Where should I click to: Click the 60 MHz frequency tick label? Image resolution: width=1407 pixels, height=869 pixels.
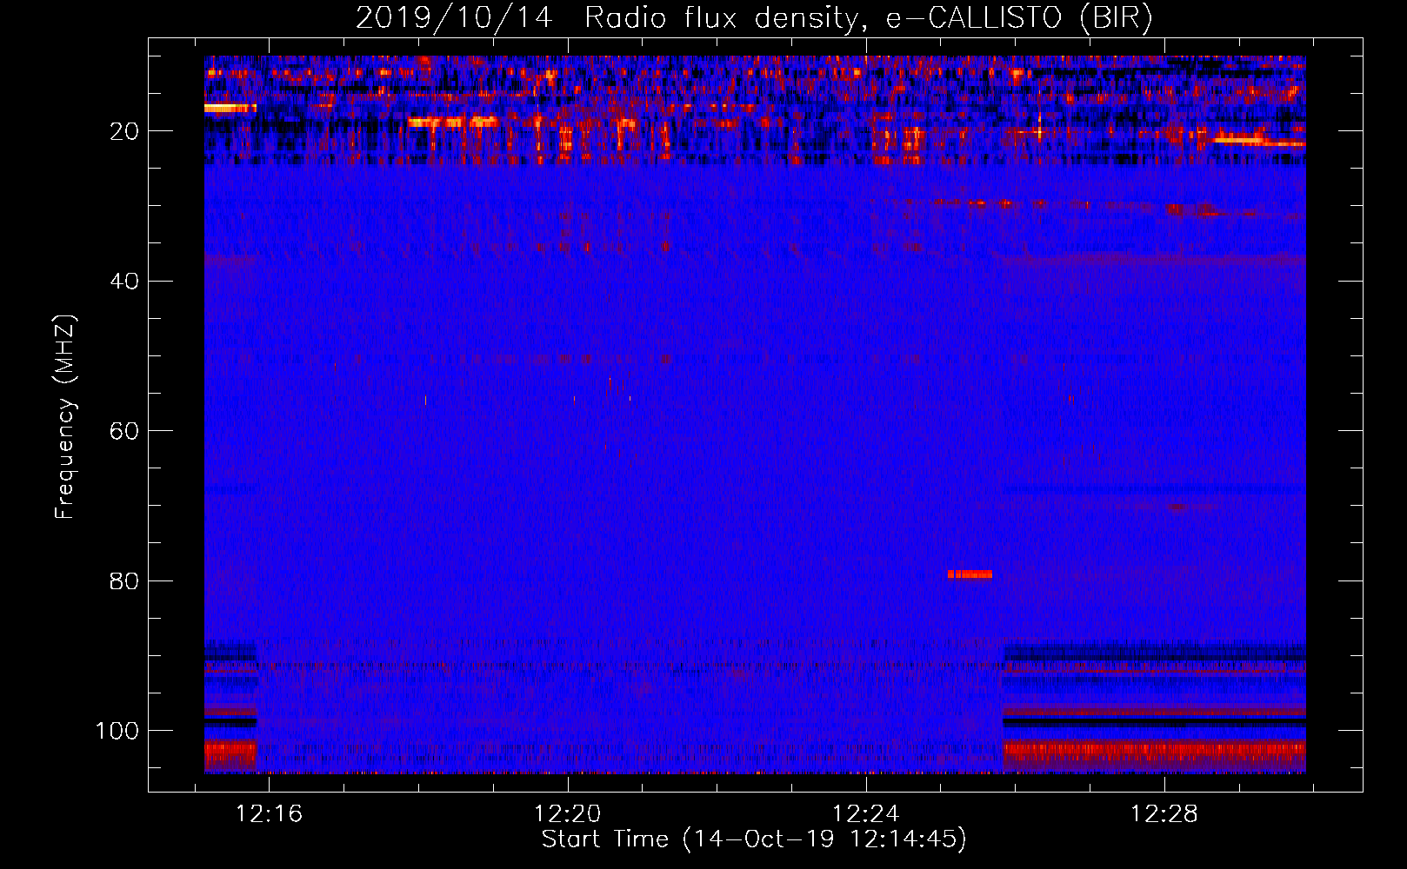tap(124, 432)
